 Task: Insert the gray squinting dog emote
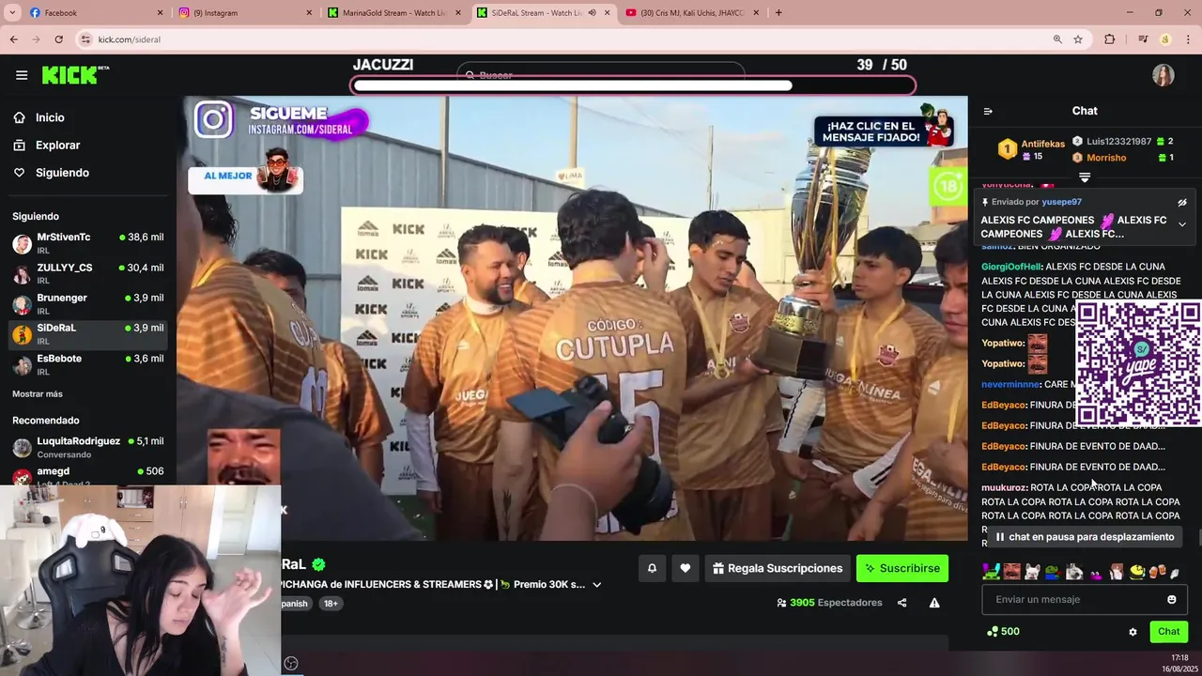pyautogui.click(x=1074, y=572)
